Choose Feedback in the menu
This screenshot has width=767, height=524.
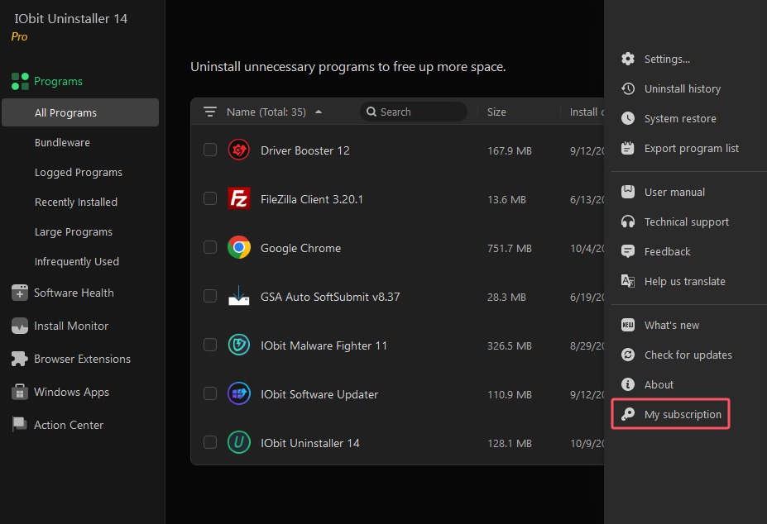[x=667, y=252]
